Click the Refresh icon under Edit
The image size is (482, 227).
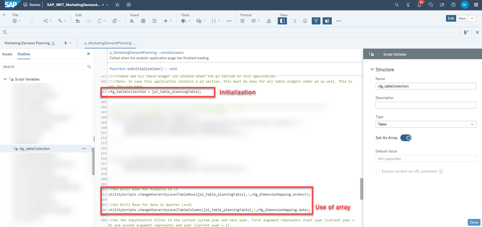pyautogui.click(x=99, y=21)
